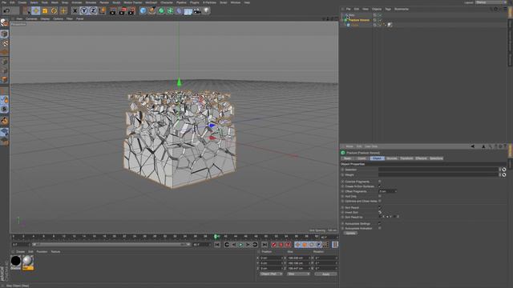Toggle the Y axis lock

click(x=83, y=10)
